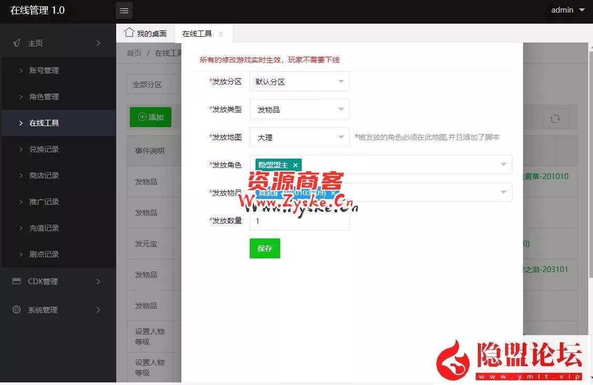Click the refresh icon button
The height and width of the screenshot is (385, 593).
pos(555,119)
